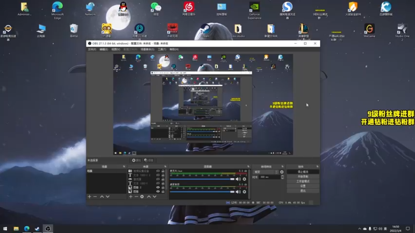The width and height of the screenshot is (415, 233).
Task: Toggle the lock on 视频采集设备 source
Action: click(x=163, y=171)
